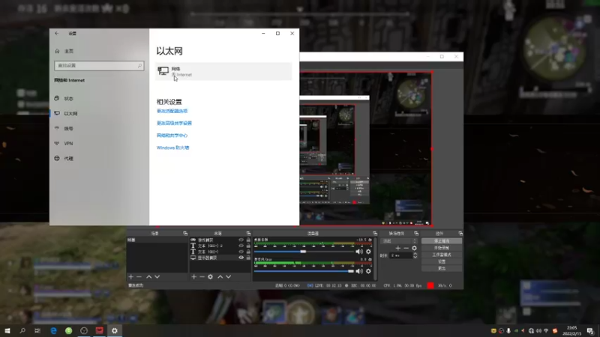The height and width of the screenshot is (337, 600).
Task: Move the selected source down
Action: point(229,276)
